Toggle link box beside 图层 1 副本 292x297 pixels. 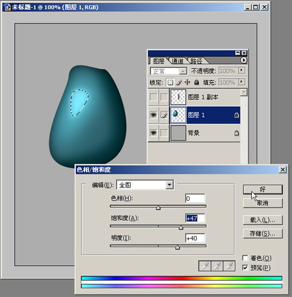(164, 97)
